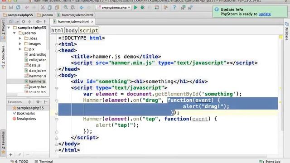Open the 6: TODO tool window
Screen dimensions: 290x163
[19, 161]
